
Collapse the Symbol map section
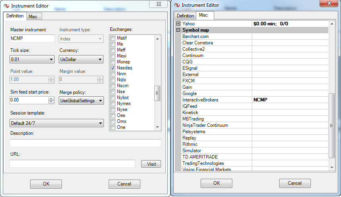[178, 30]
